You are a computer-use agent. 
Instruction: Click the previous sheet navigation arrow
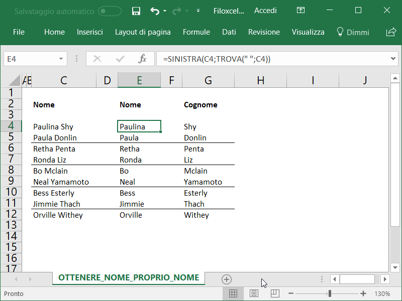pyautogui.click(x=16, y=279)
